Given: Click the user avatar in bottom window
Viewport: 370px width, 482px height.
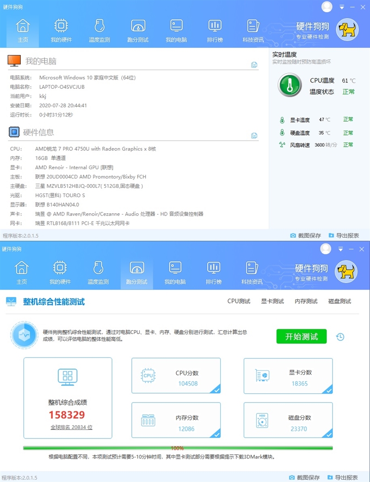Looking at the screenshot, I should point(326,248).
